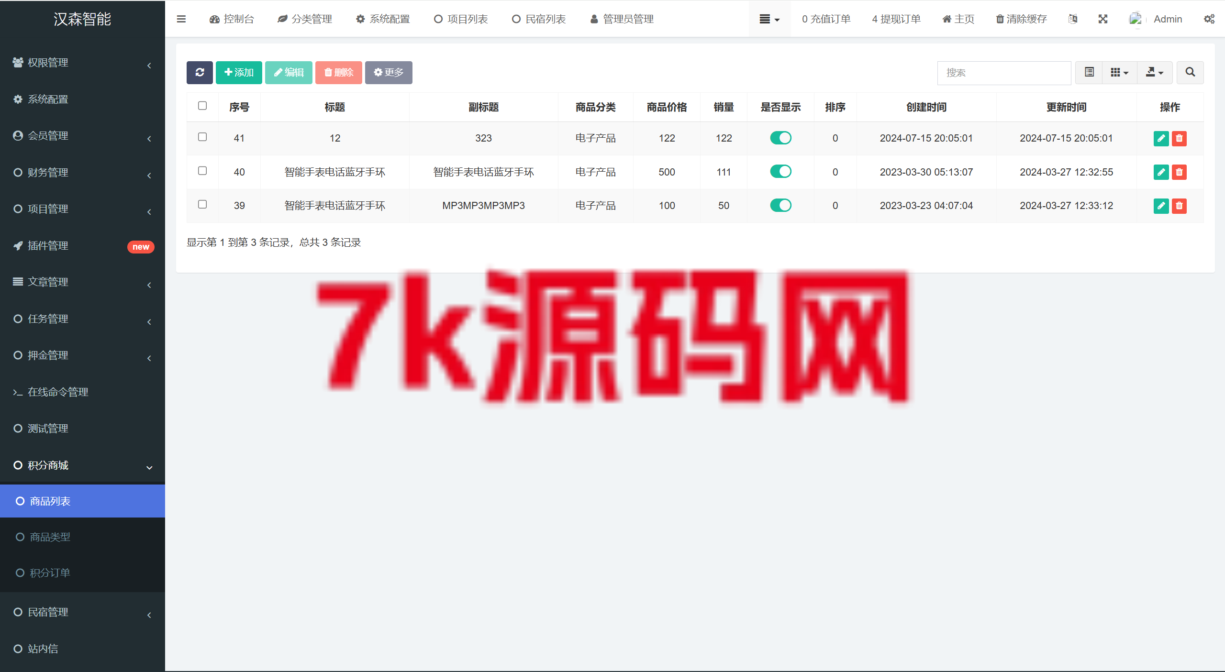The height and width of the screenshot is (672, 1225).
Task: Open 系统配置 in the top nav
Action: click(x=383, y=19)
